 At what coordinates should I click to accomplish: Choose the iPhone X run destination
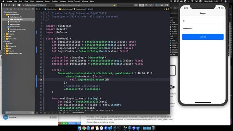(x=42, y=5)
